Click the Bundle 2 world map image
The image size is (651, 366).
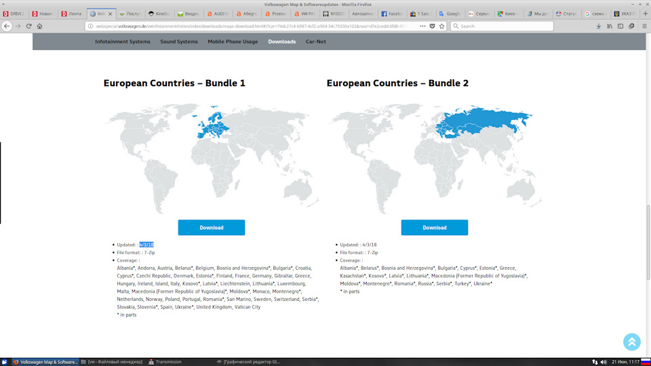coord(435,158)
